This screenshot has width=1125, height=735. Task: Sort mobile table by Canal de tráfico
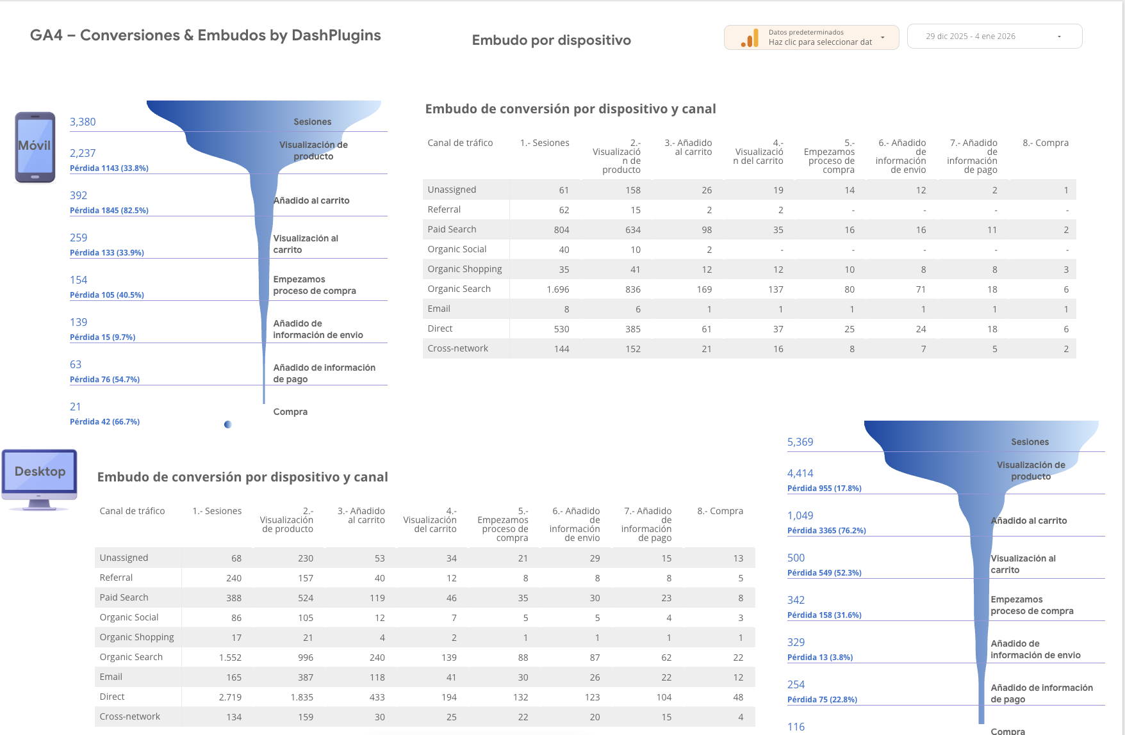coord(460,143)
